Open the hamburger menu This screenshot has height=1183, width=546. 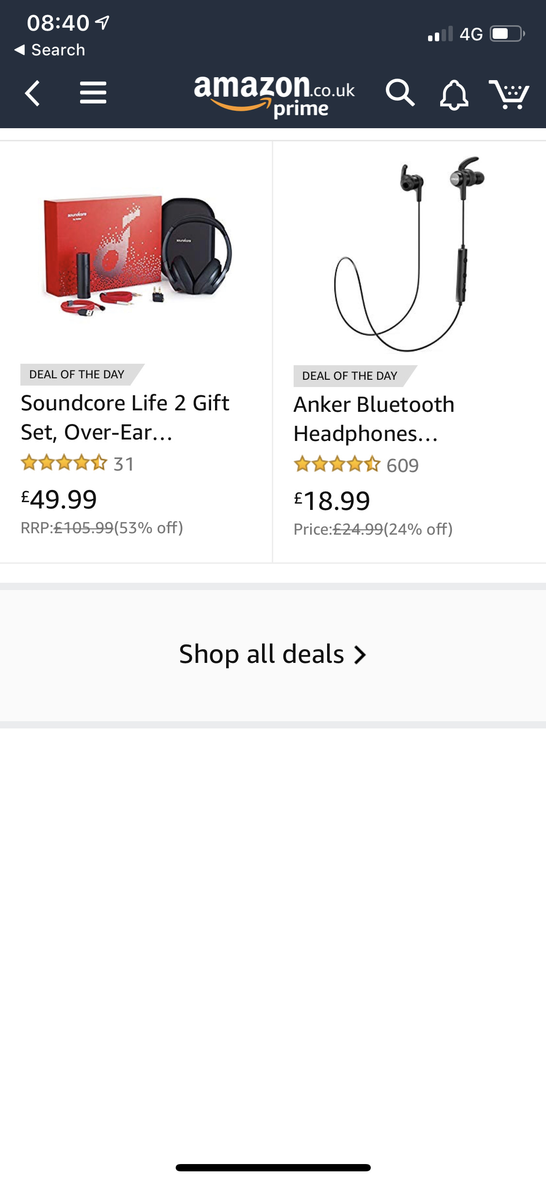point(93,93)
